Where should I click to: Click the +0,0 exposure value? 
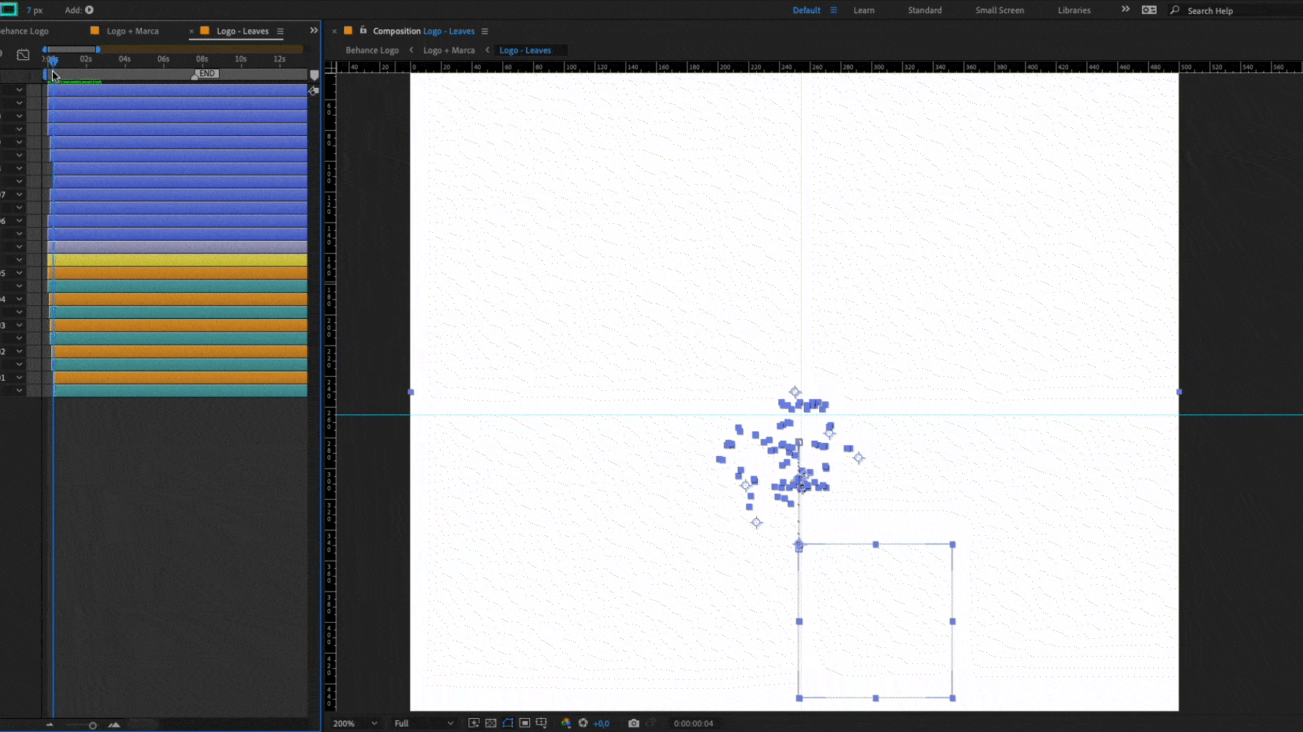[601, 724]
